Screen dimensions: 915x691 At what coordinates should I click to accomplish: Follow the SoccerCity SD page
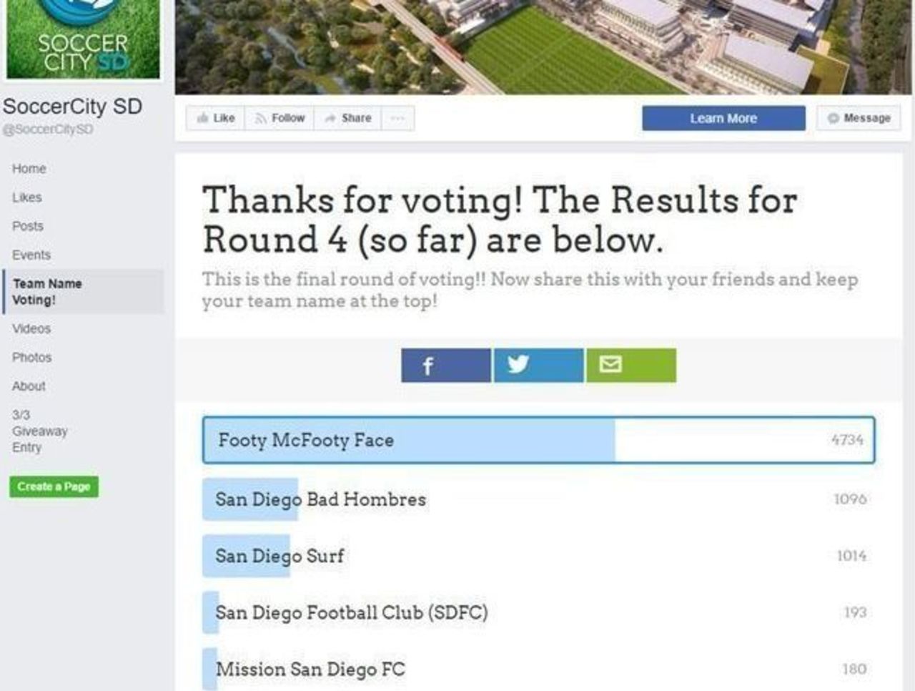click(280, 118)
